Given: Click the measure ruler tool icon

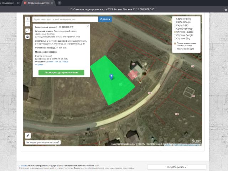Looking at the screenshot, I should 28,135.
